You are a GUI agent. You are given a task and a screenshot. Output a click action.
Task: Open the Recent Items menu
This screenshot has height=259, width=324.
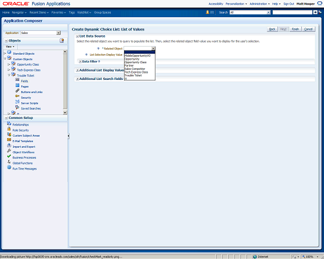point(39,12)
